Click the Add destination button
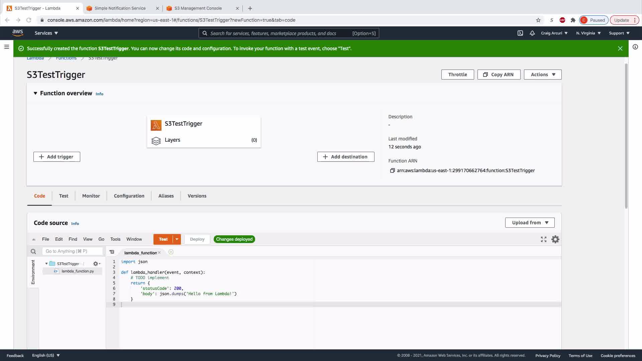Viewport: 642px width, 361px height. (x=345, y=157)
